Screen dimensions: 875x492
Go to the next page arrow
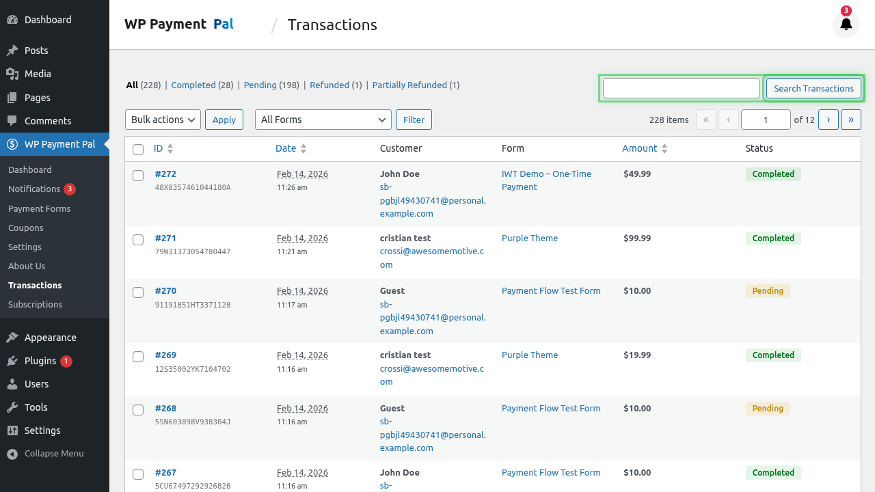click(x=828, y=120)
